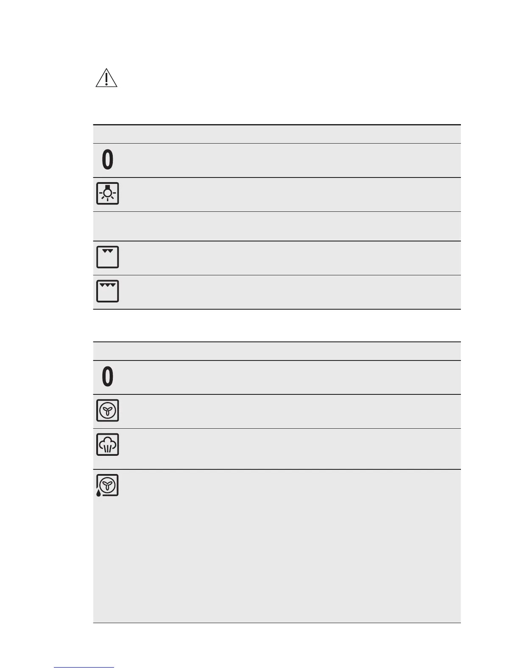
Task: Select the 0 off position in first table
Action: coord(108,160)
